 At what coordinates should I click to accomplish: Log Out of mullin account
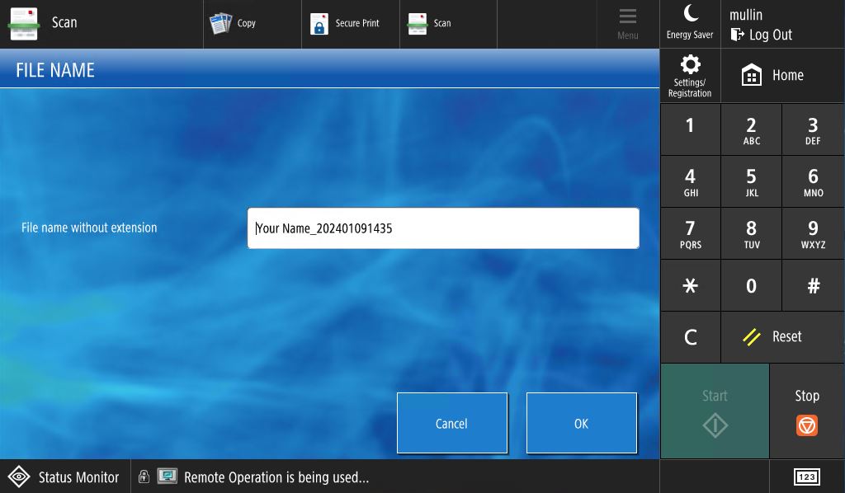[x=762, y=35]
